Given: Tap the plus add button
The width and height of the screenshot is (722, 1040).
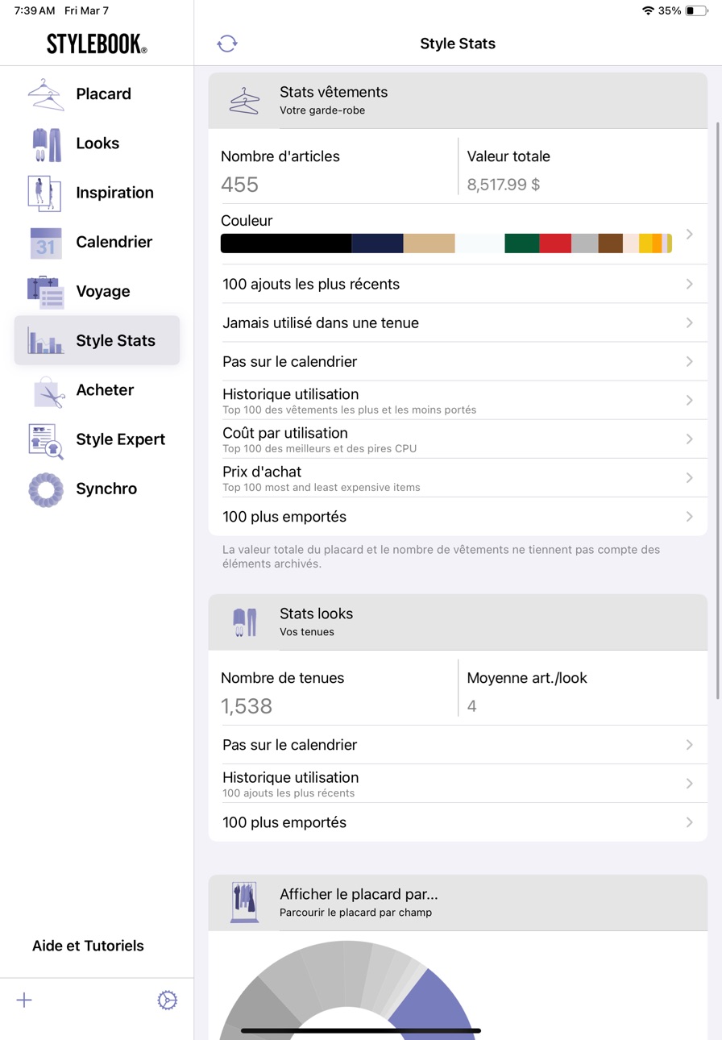Looking at the screenshot, I should pyautogui.click(x=24, y=1000).
